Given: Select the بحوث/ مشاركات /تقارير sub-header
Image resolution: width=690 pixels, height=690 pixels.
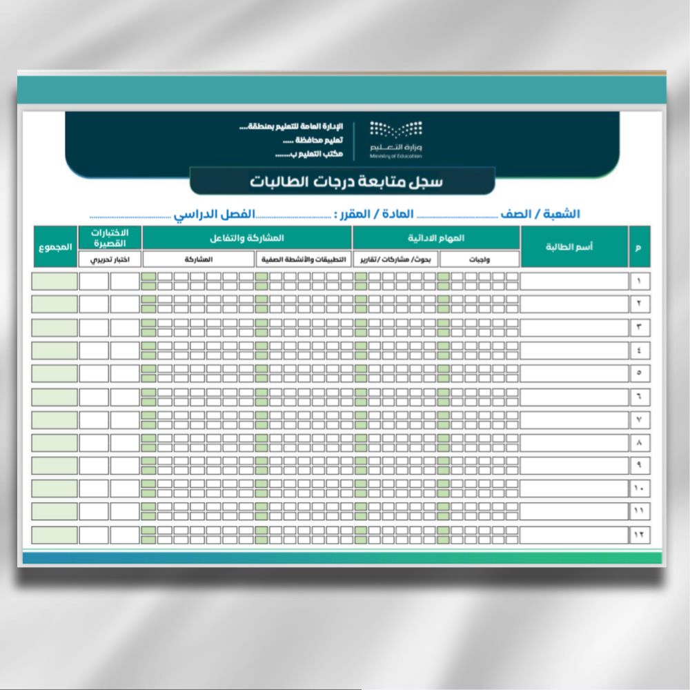Looking at the screenshot, I should point(396,259).
